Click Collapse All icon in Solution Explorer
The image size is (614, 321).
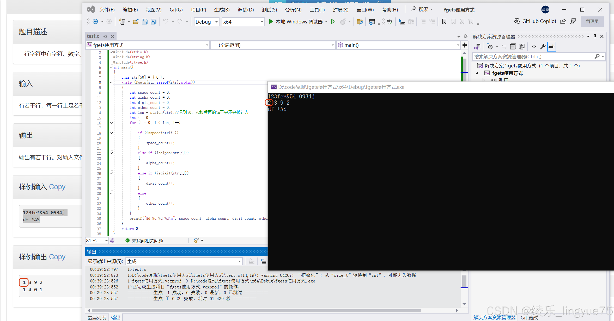click(x=513, y=47)
